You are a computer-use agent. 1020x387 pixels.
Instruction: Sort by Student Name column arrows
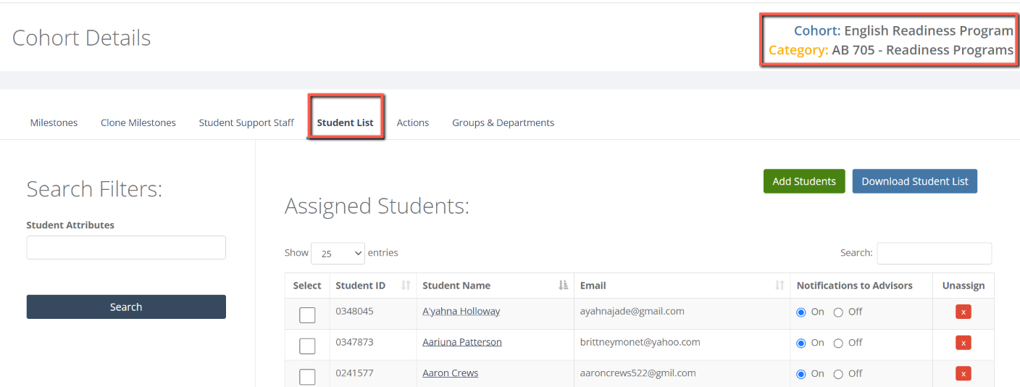pos(564,286)
